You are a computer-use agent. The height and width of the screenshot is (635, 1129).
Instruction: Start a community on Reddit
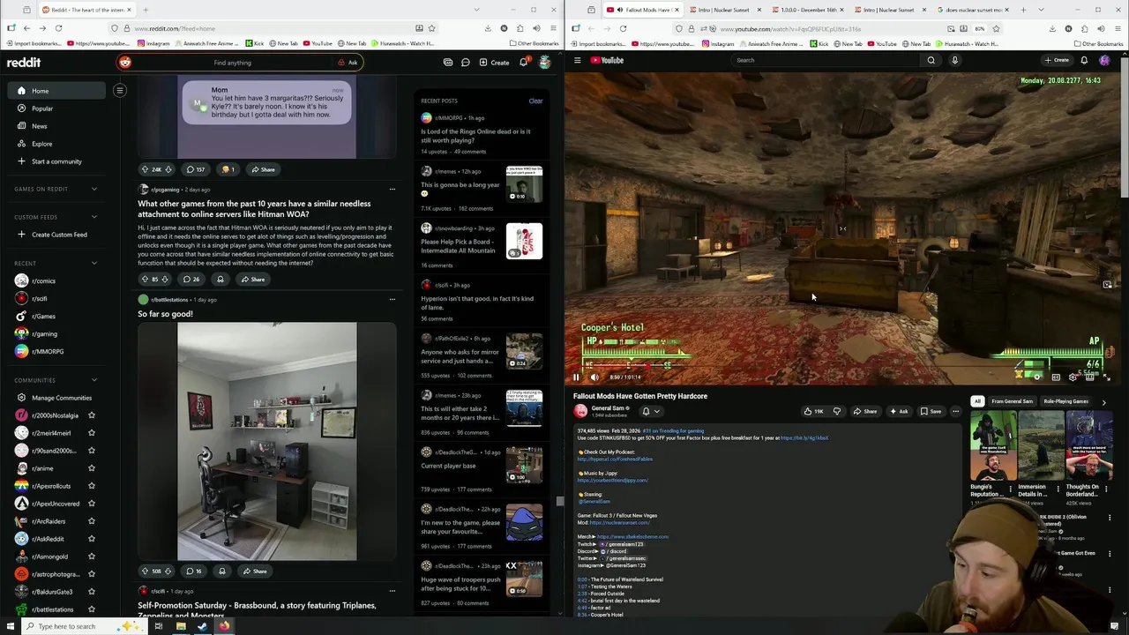(x=56, y=161)
